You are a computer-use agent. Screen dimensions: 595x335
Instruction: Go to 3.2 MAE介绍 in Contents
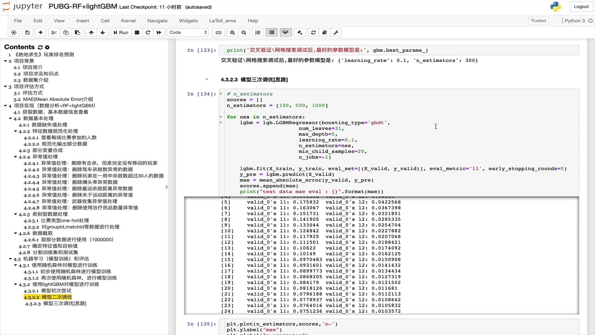pos(53,99)
